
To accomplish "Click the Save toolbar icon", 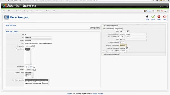I will click(147, 17).
